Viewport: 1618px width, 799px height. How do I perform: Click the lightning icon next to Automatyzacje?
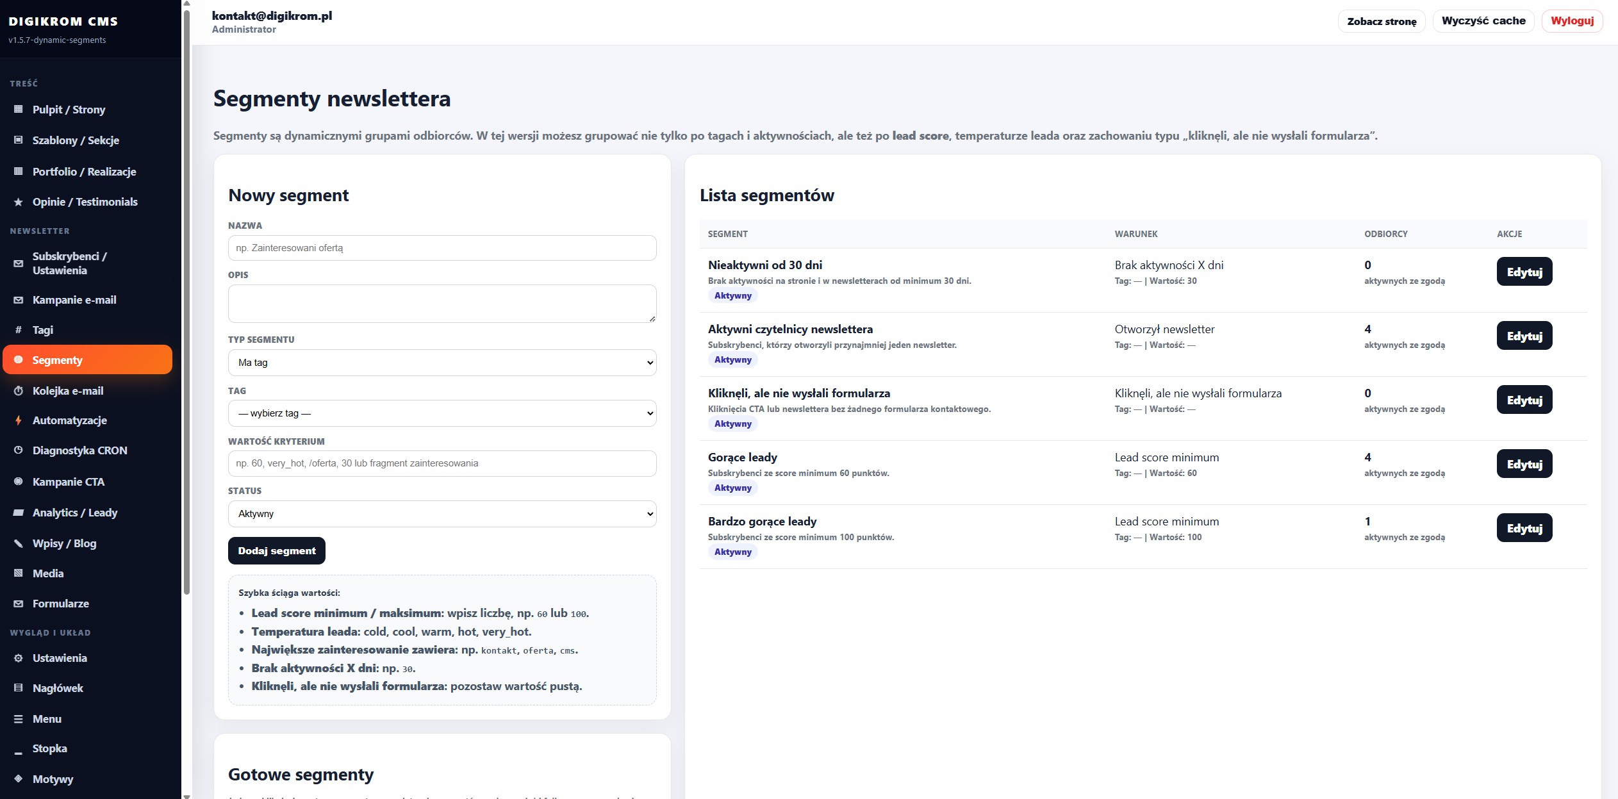click(x=19, y=420)
